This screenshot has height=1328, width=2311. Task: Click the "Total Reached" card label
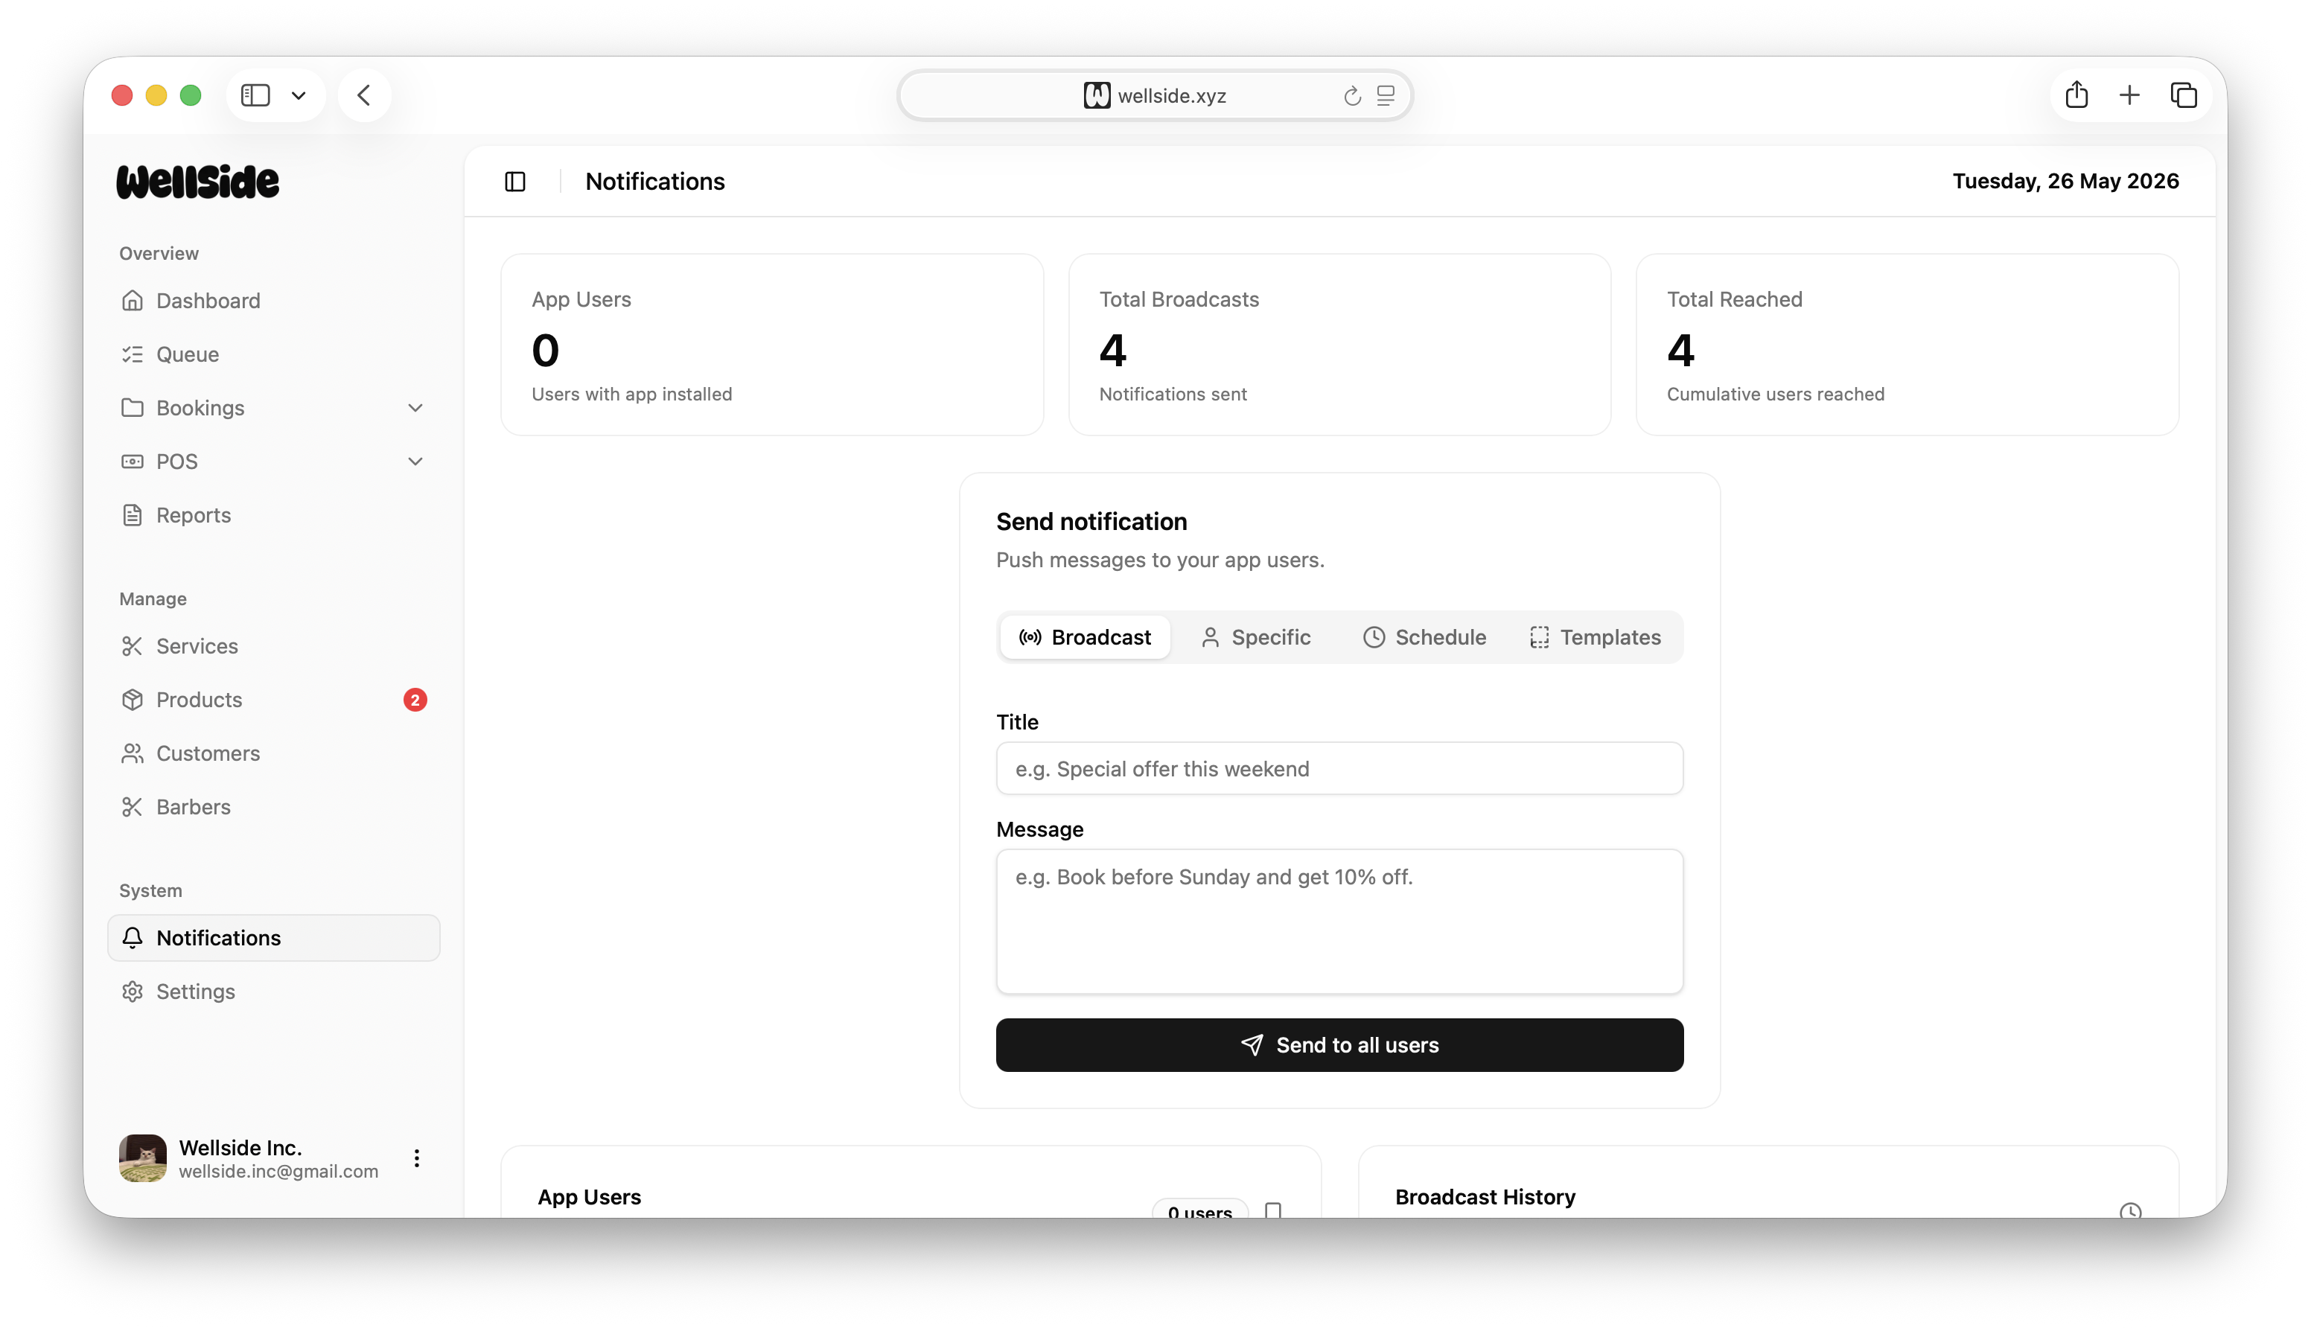1735,299
